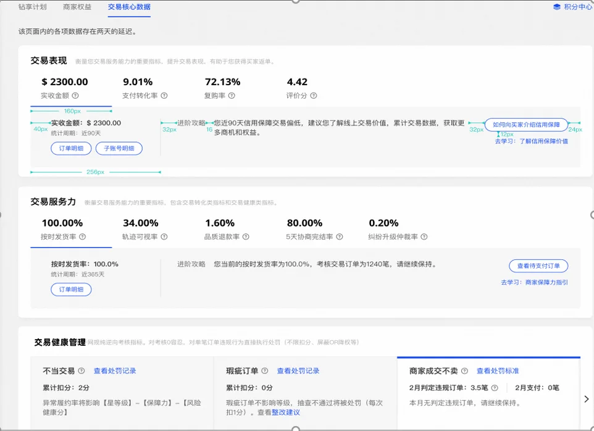Click the 如何向买家介绍信用保障 button
Viewport: 594px width, 431px height.
point(526,125)
